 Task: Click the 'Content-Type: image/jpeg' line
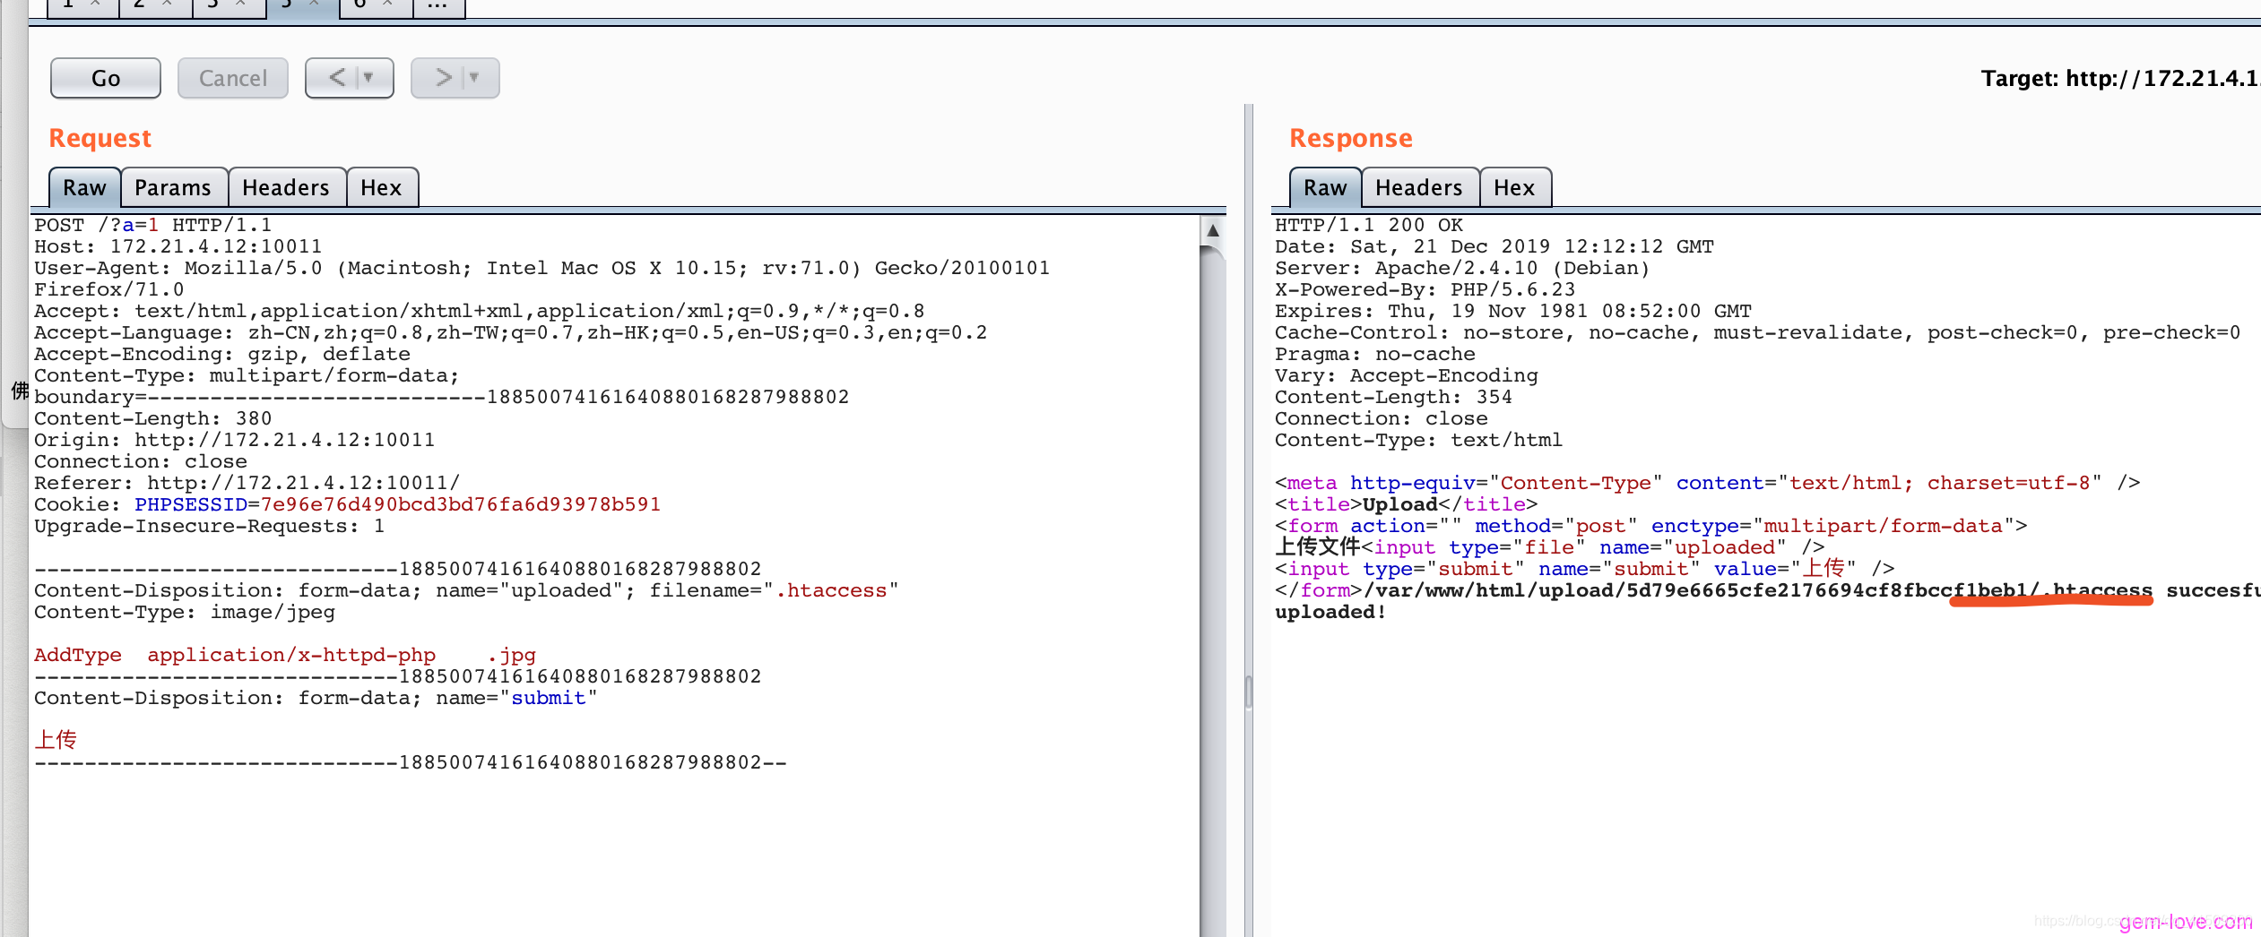tap(185, 612)
